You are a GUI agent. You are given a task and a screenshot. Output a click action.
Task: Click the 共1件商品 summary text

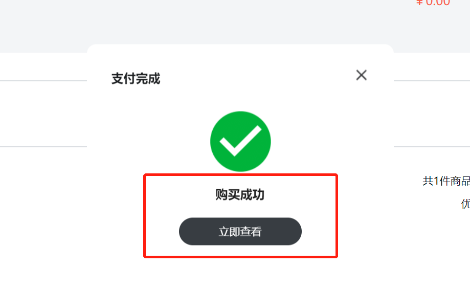[446, 181]
